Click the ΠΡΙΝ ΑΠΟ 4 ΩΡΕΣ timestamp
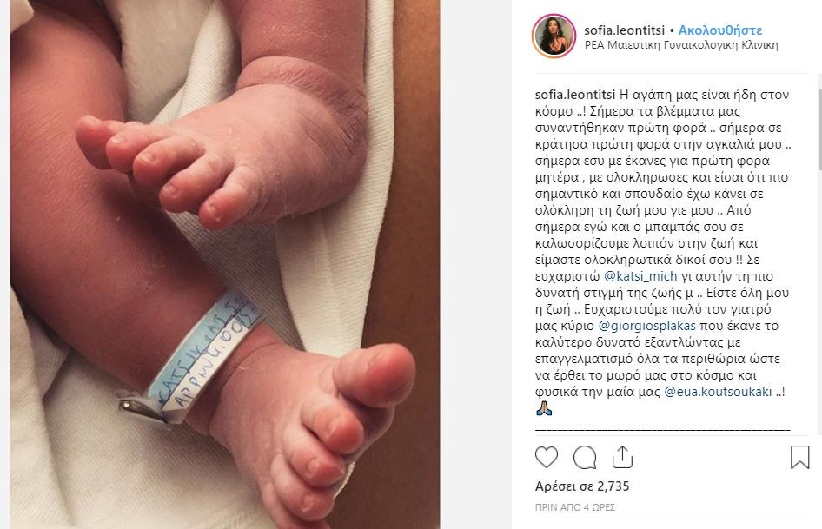822x529 pixels. click(574, 507)
